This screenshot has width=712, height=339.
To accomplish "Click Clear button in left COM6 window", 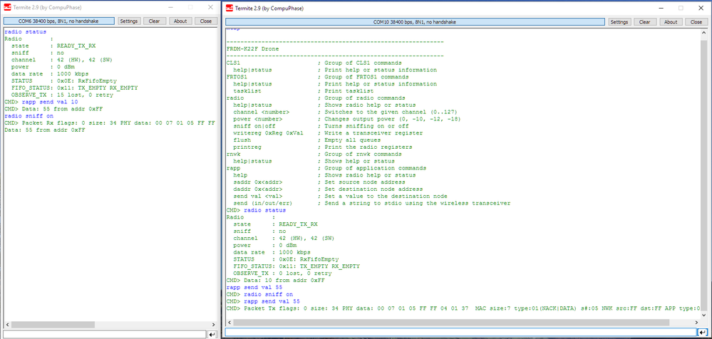I will click(x=155, y=21).
